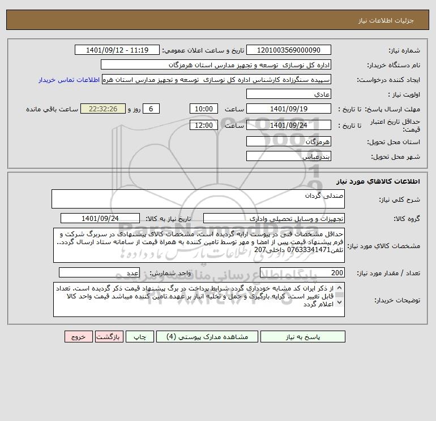Click section title 'اطلاعات کالاهای مورد نیاز'

pos(378,181)
